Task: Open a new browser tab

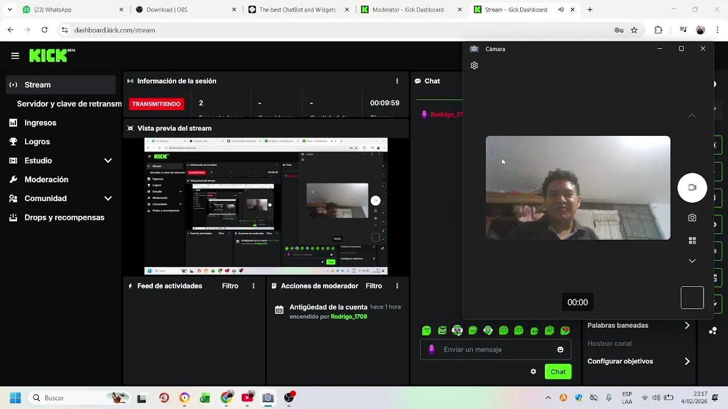Action: click(590, 10)
